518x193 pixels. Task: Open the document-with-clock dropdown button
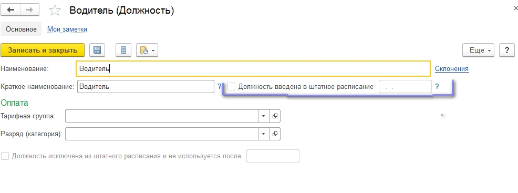pyautogui.click(x=147, y=50)
